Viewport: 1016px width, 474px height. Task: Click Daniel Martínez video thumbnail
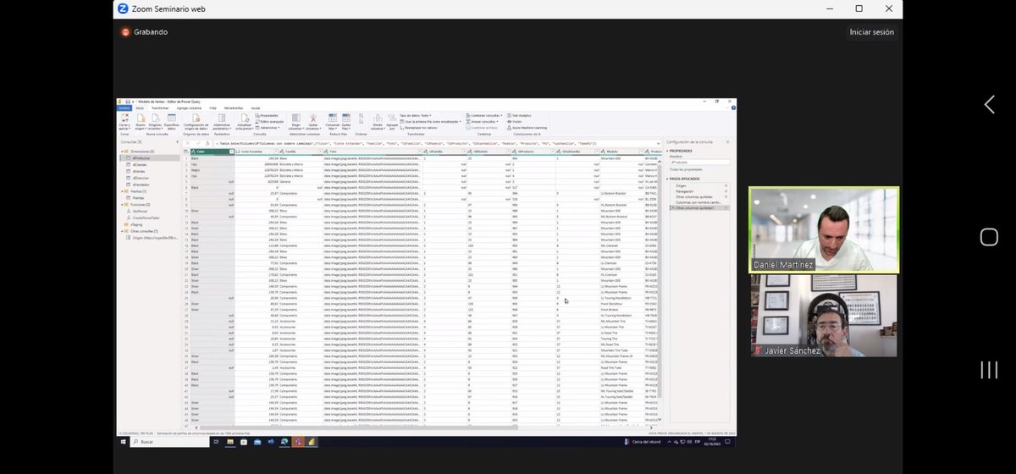point(824,230)
